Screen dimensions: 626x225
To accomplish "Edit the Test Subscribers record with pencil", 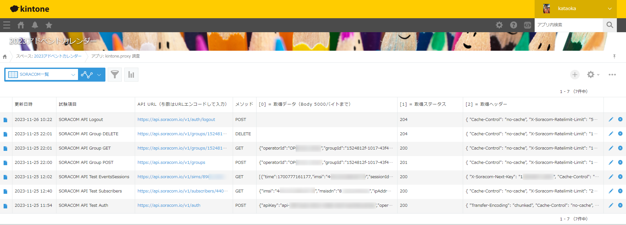I will click(x=611, y=191).
